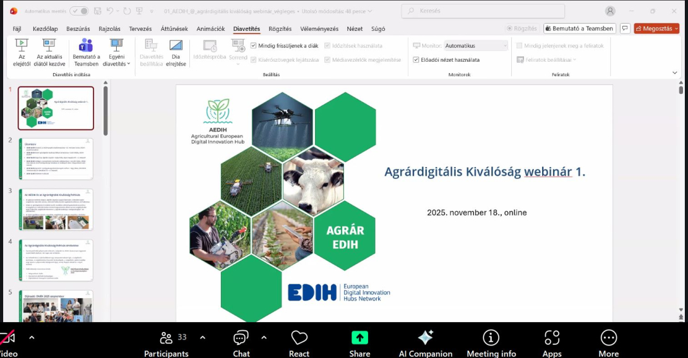This screenshot has width=688, height=358.
Task: Click the Bemutató a Teamsben ribbon icon
Action: click(x=86, y=46)
